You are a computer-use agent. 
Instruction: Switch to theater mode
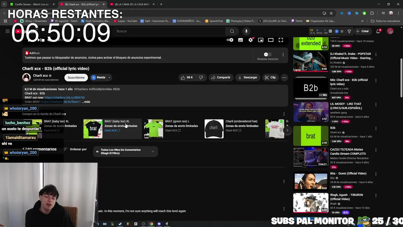point(270,40)
